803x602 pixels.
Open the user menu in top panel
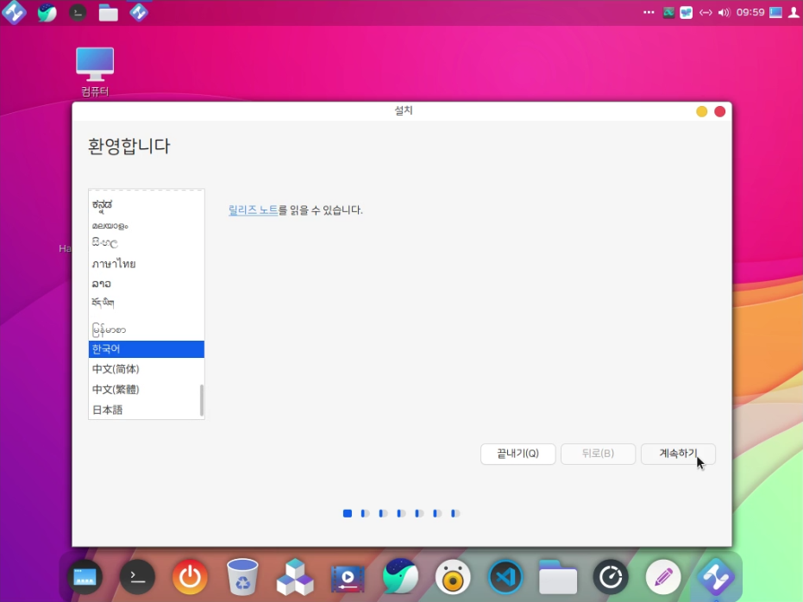click(794, 13)
